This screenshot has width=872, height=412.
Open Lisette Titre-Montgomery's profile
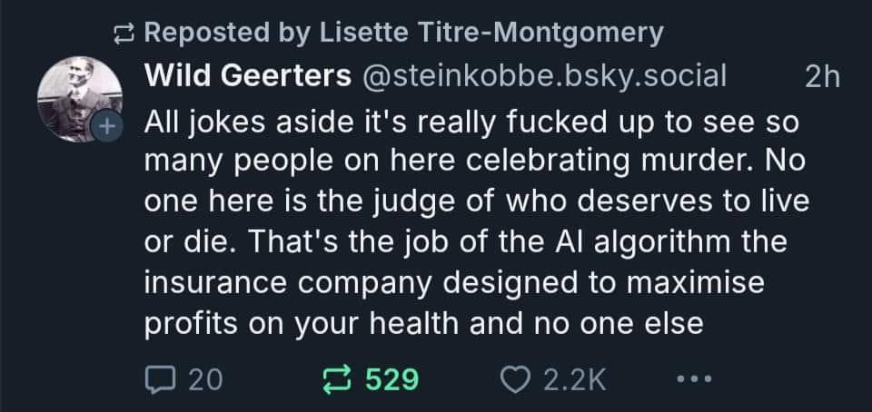point(490,34)
